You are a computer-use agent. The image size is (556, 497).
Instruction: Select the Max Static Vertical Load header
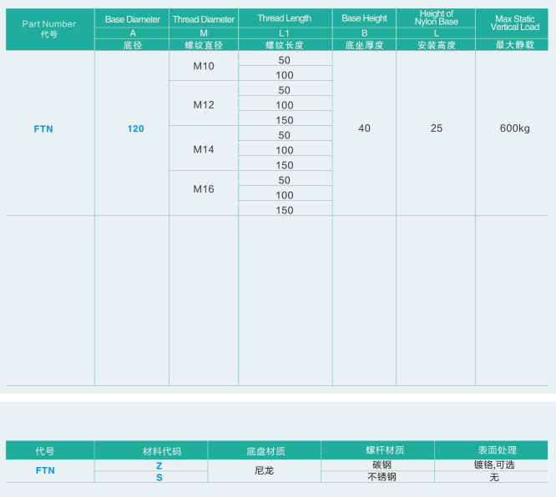515,23
